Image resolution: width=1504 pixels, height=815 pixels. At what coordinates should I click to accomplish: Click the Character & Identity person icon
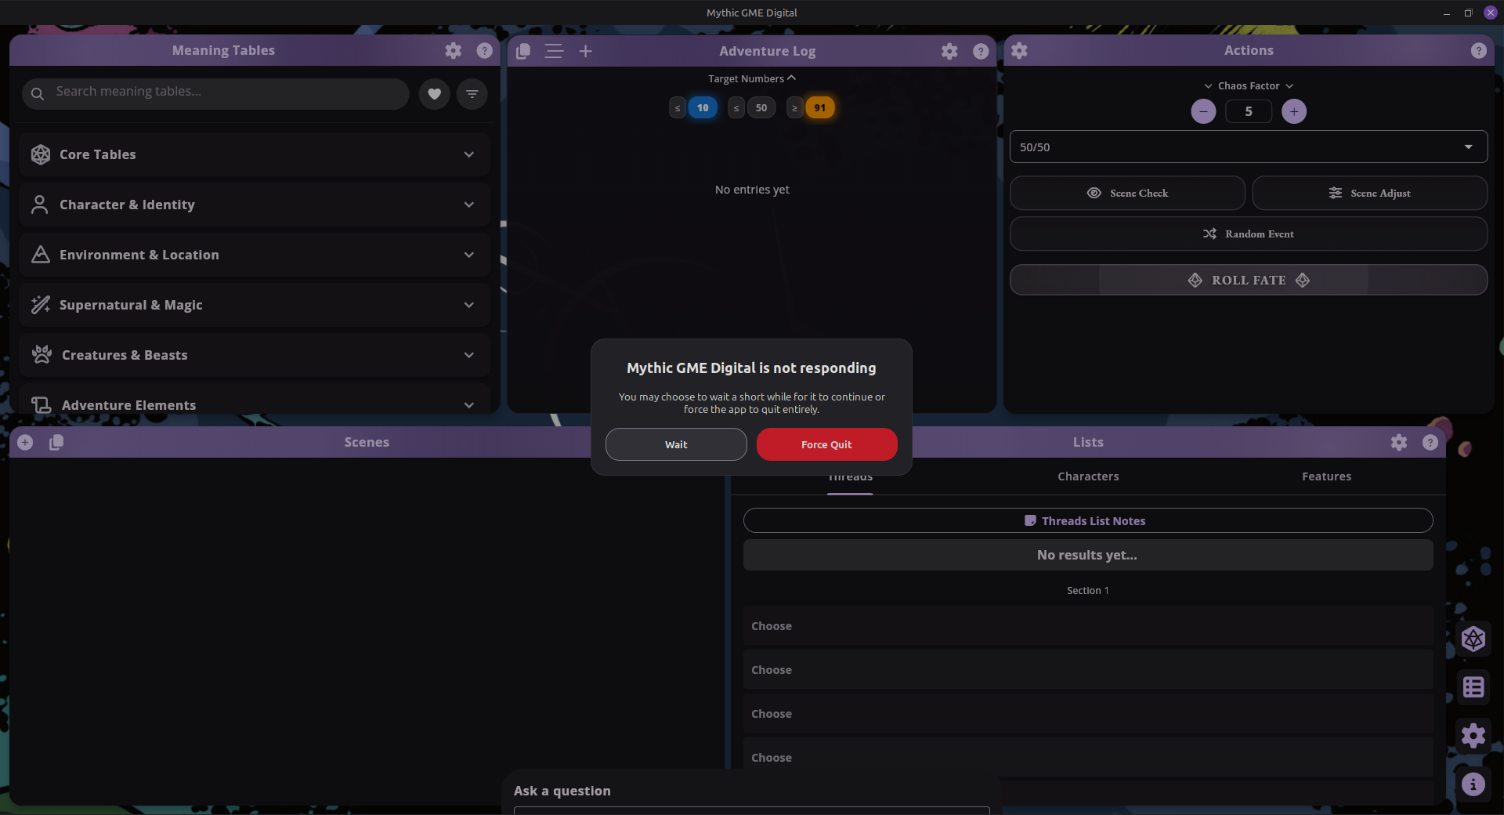39,205
